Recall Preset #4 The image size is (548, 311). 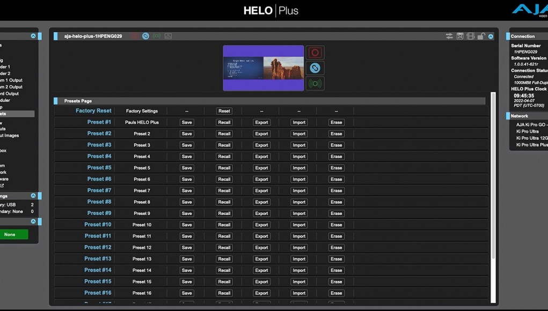(x=224, y=157)
